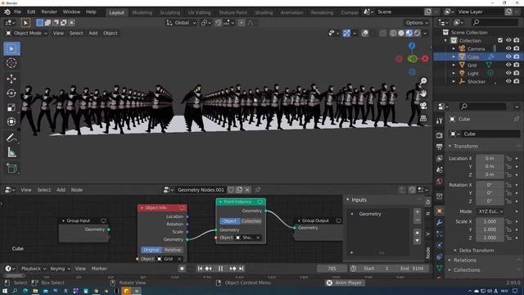
Task: Click the Marker menu in timeline
Action: 99,269
